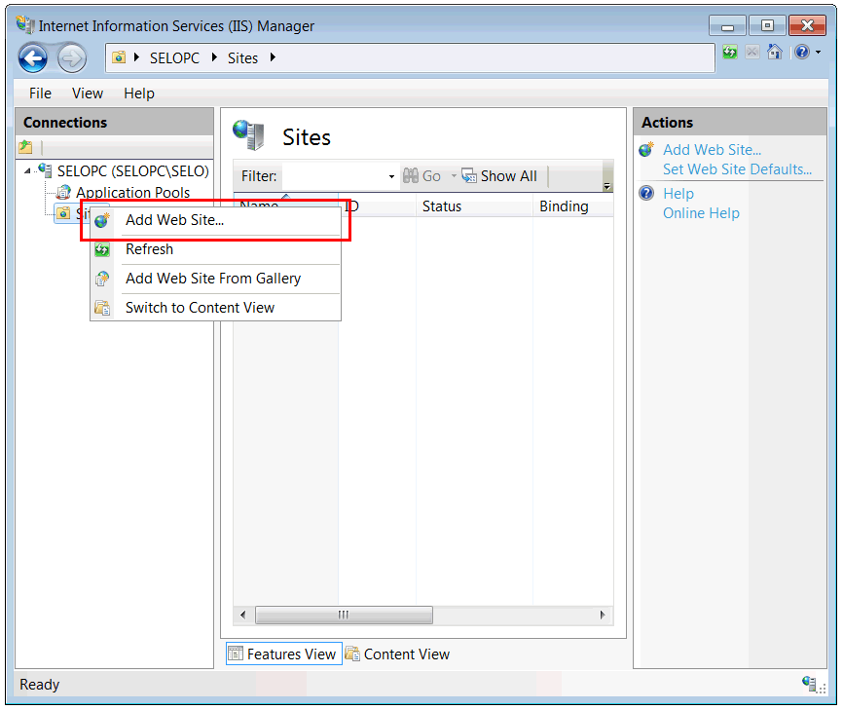Click Add Web Site... in Actions pane

712,150
